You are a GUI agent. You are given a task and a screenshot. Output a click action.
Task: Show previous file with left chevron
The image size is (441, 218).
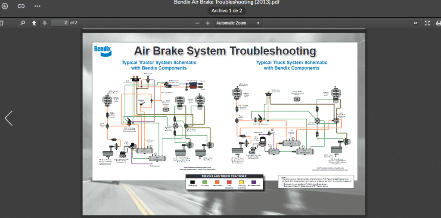click(x=9, y=118)
